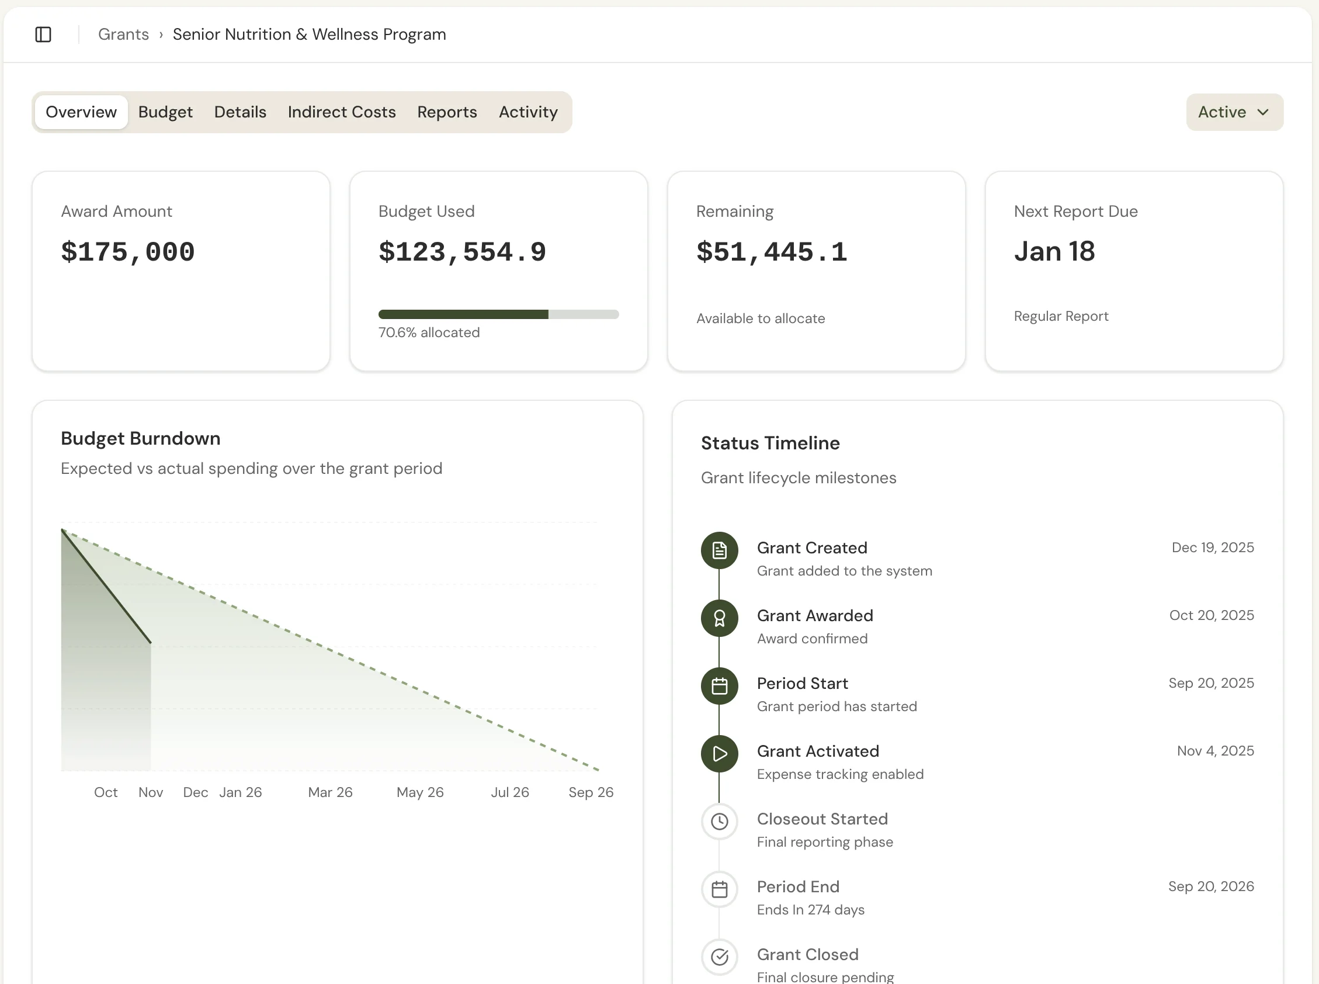Image resolution: width=1319 pixels, height=984 pixels.
Task: Open the breadcrumb chevron between Grants and program
Action: [160, 34]
